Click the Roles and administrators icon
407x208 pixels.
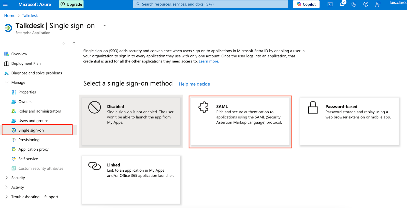coord(14,111)
